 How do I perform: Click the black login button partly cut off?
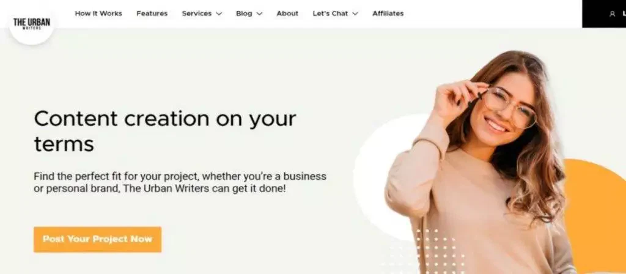click(x=604, y=14)
